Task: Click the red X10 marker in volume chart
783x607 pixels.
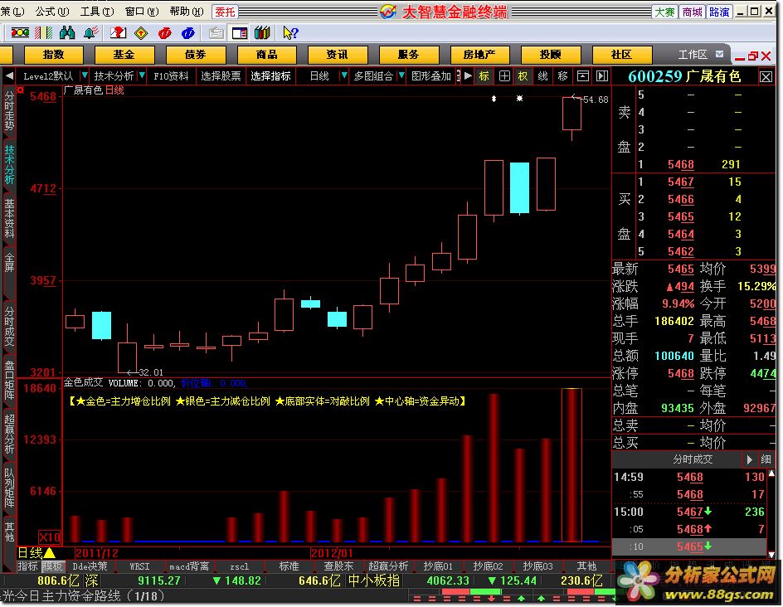Action: [x=50, y=537]
